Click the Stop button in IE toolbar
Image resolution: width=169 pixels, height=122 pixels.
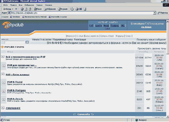(x=22, y=9)
